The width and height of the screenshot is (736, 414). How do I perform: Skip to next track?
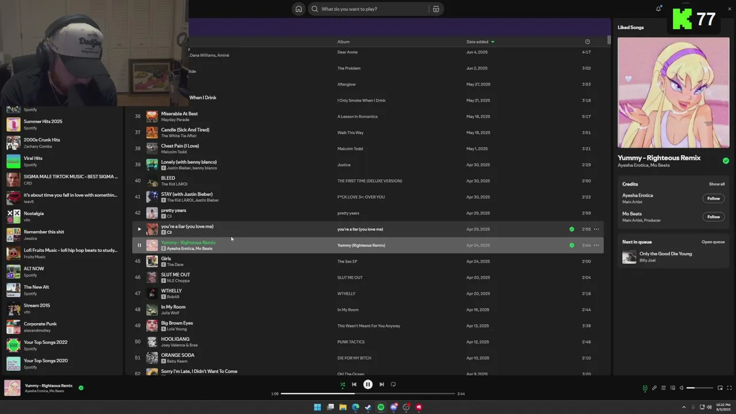tap(381, 384)
